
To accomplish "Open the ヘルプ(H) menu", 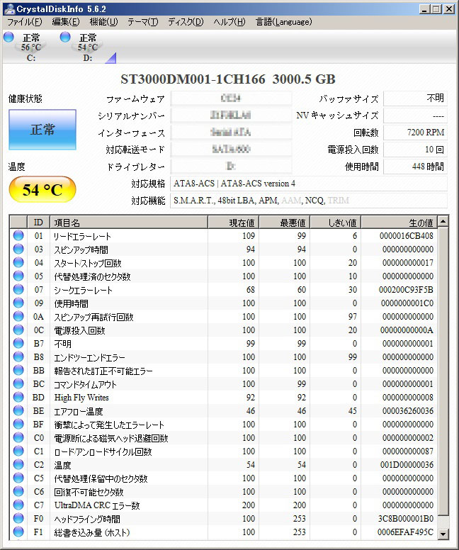I will pyautogui.click(x=229, y=22).
